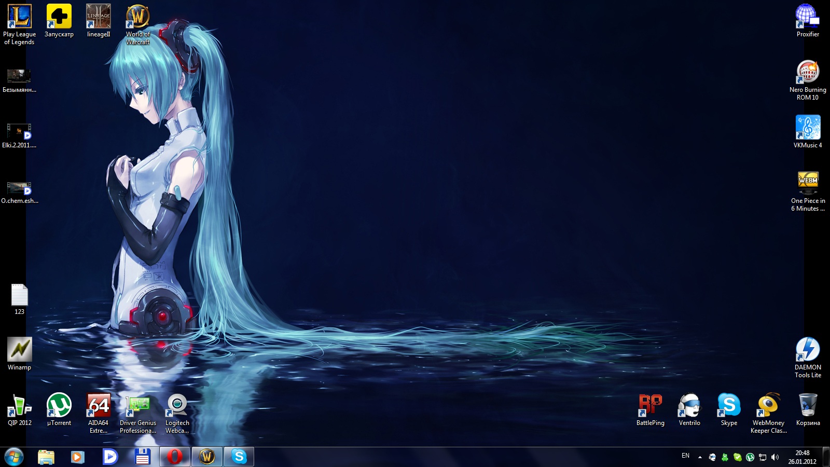Select the Корзина recycle bin icon

point(808,409)
